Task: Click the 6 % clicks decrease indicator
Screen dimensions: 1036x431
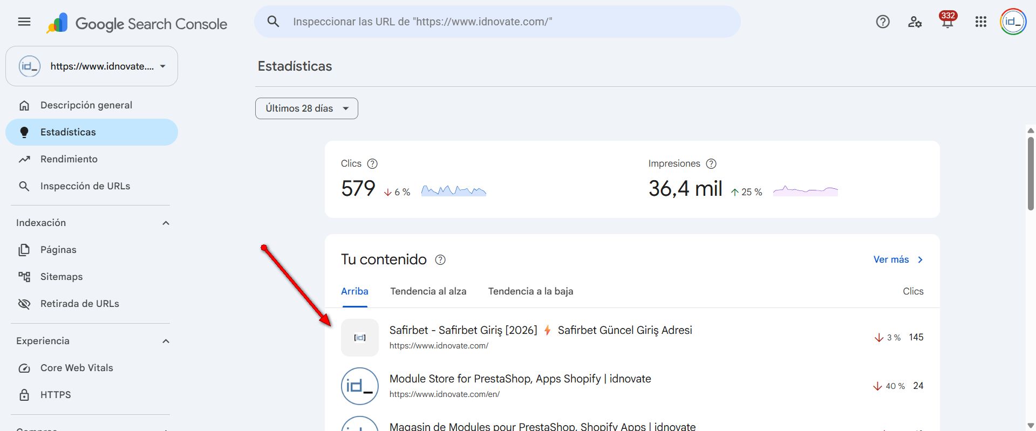Action: coord(397,193)
